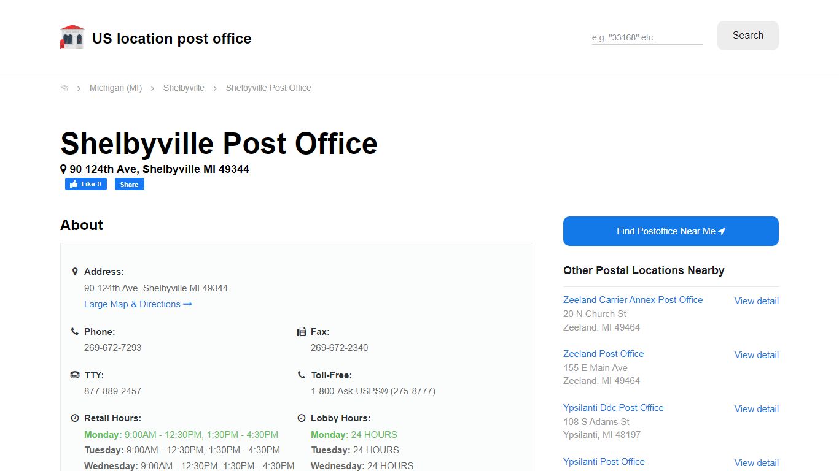The width and height of the screenshot is (839, 471).
Task: Go to the Shelbyville breadcrumb
Action: pos(184,88)
